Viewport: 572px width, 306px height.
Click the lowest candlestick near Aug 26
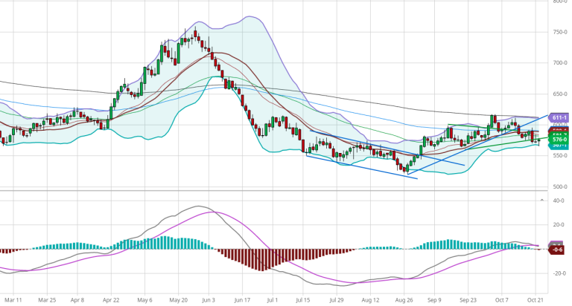click(x=406, y=168)
